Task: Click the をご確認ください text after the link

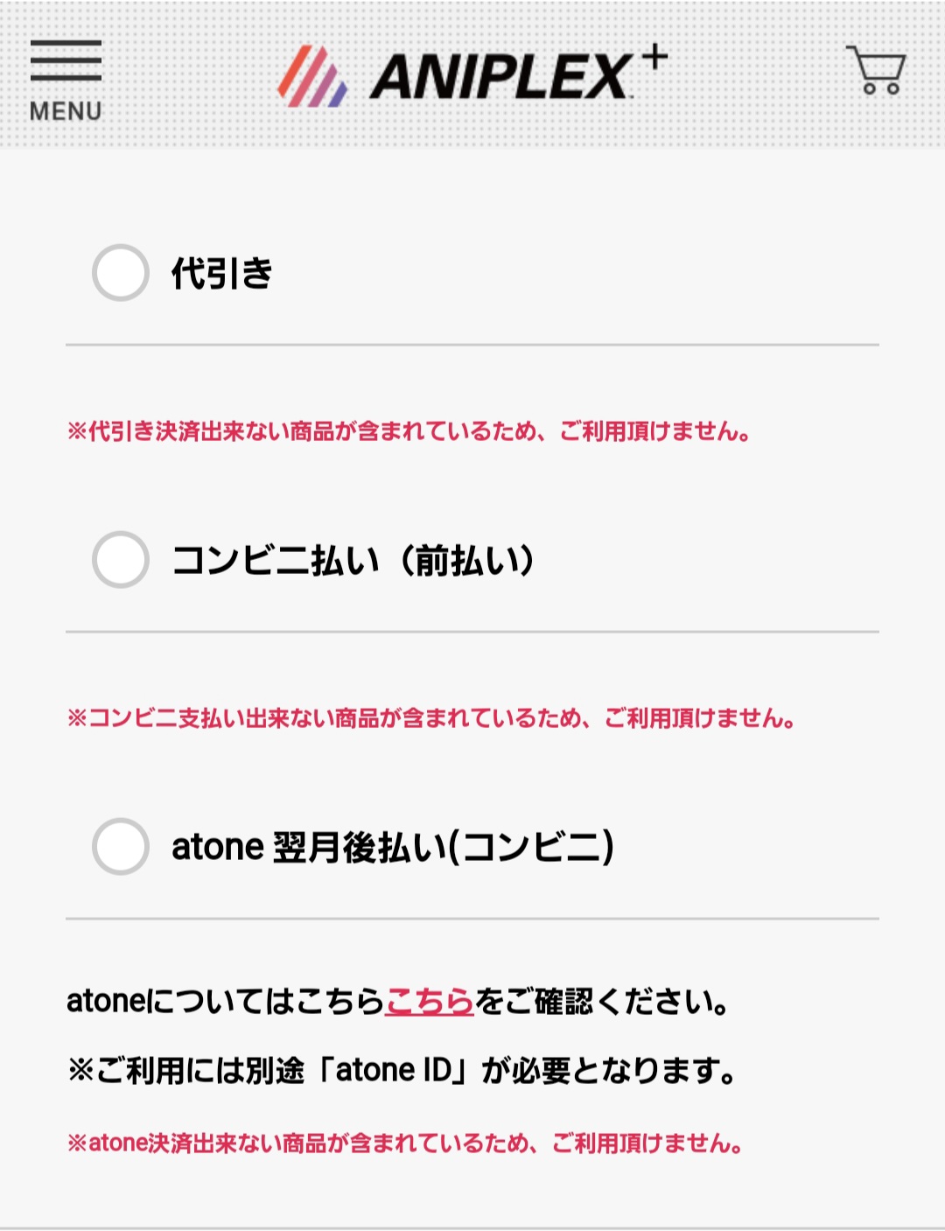Action: click(x=602, y=1001)
